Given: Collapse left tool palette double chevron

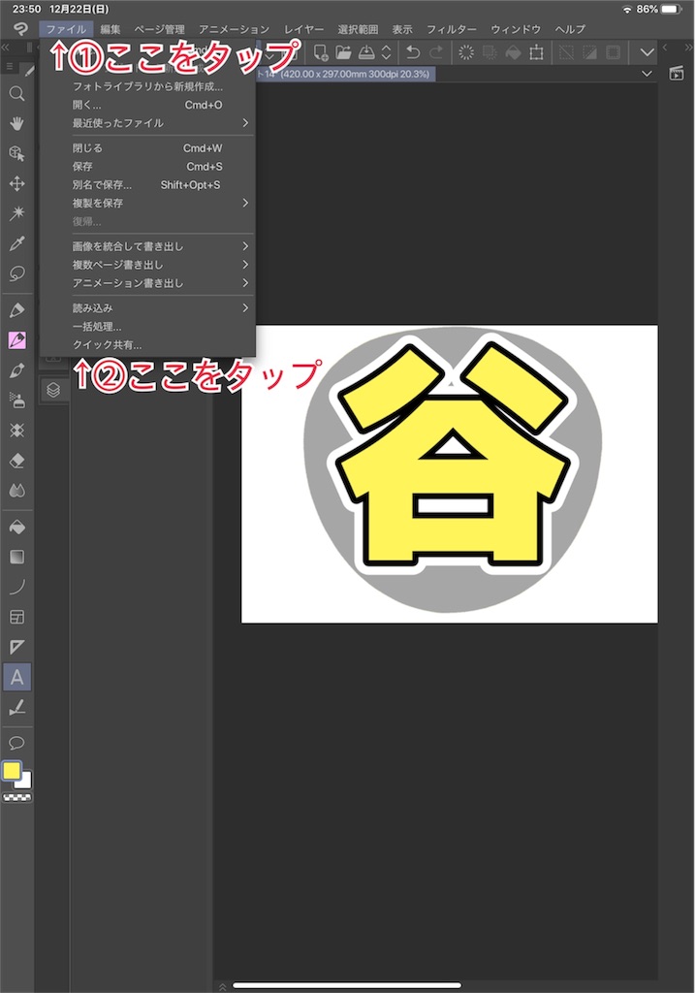Looking at the screenshot, I should (6, 48).
